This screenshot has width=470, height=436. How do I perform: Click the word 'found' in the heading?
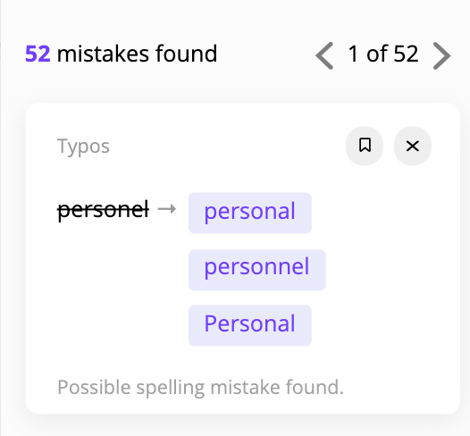pyautogui.click(x=186, y=54)
